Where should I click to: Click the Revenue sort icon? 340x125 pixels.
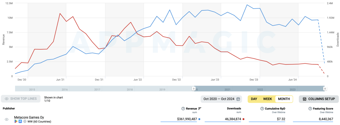point(200,109)
